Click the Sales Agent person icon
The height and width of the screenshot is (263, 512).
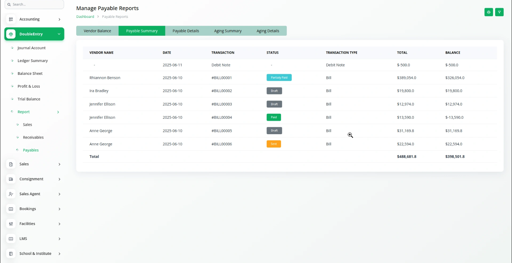click(x=11, y=194)
